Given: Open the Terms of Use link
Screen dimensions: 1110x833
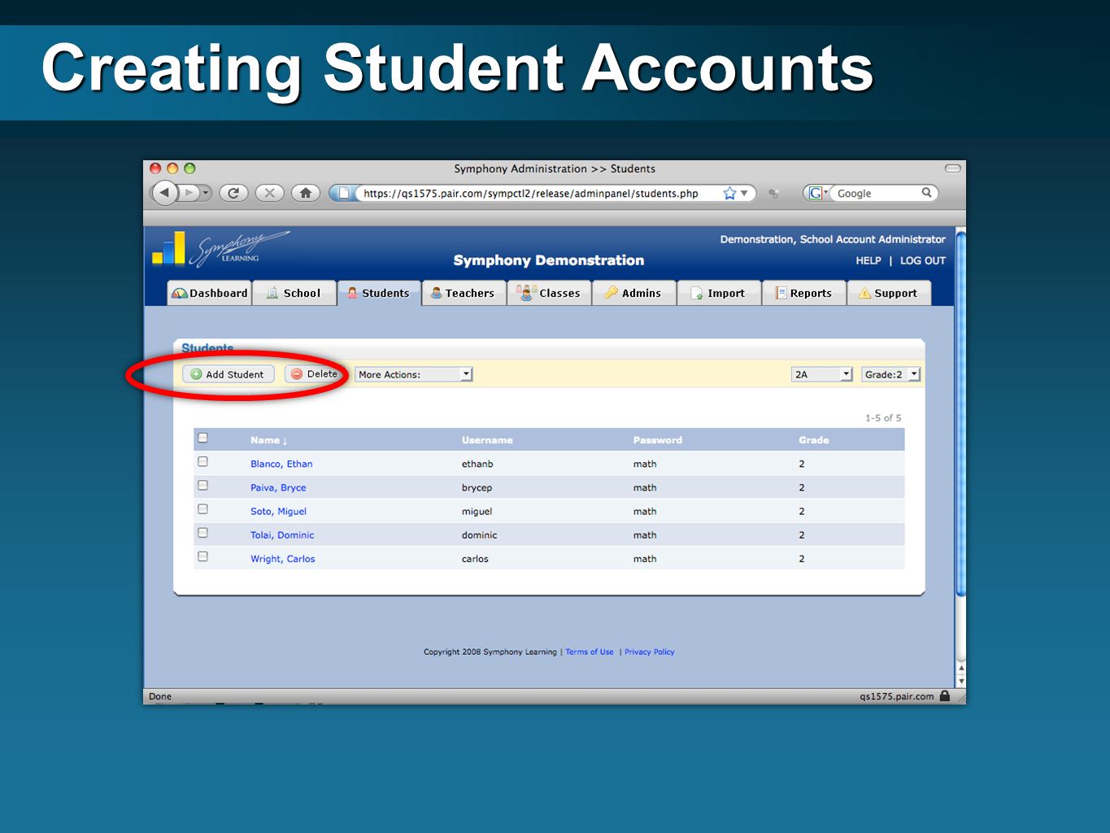Looking at the screenshot, I should [x=590, y=652].
